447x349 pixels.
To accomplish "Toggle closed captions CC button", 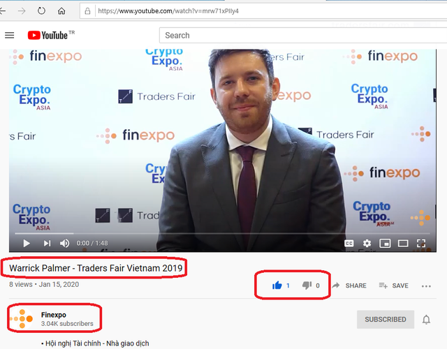I will (349, 244).
